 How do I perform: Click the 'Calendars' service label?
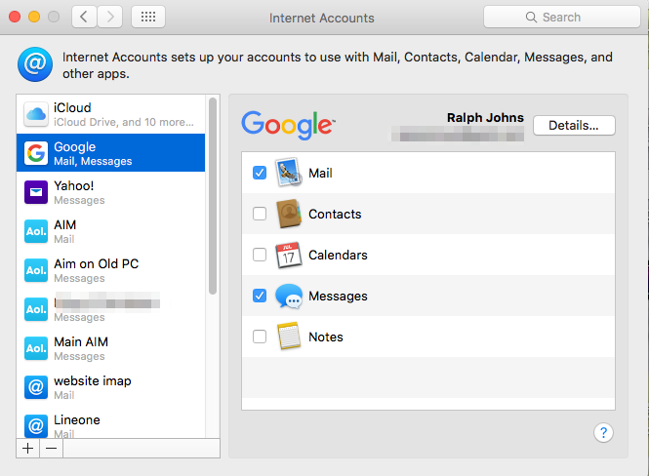[338, 255]
